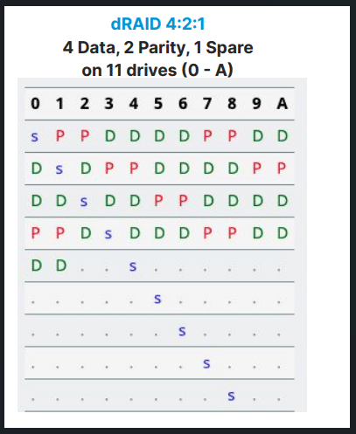Click fifth-row green D under drive 1
Screen dimensions: 356x434
pos(61,265)
